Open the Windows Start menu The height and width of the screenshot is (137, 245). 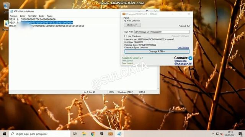(4, 134)
